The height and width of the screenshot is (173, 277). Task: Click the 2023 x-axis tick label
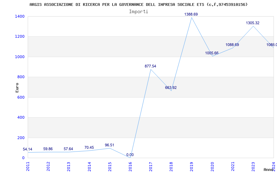253,166
